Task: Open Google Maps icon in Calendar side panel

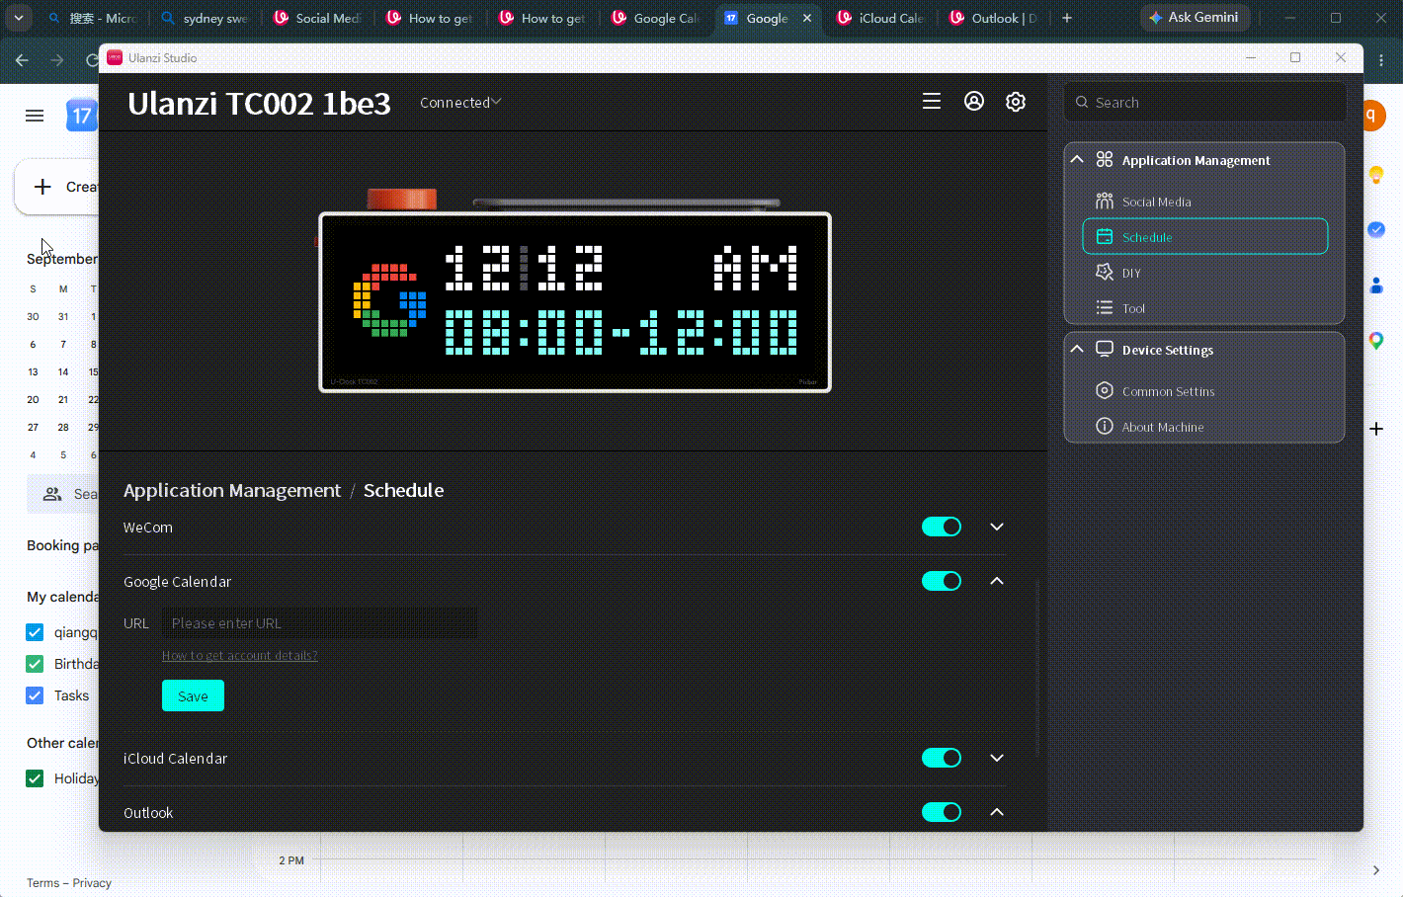Action: tap(1376, 341)
